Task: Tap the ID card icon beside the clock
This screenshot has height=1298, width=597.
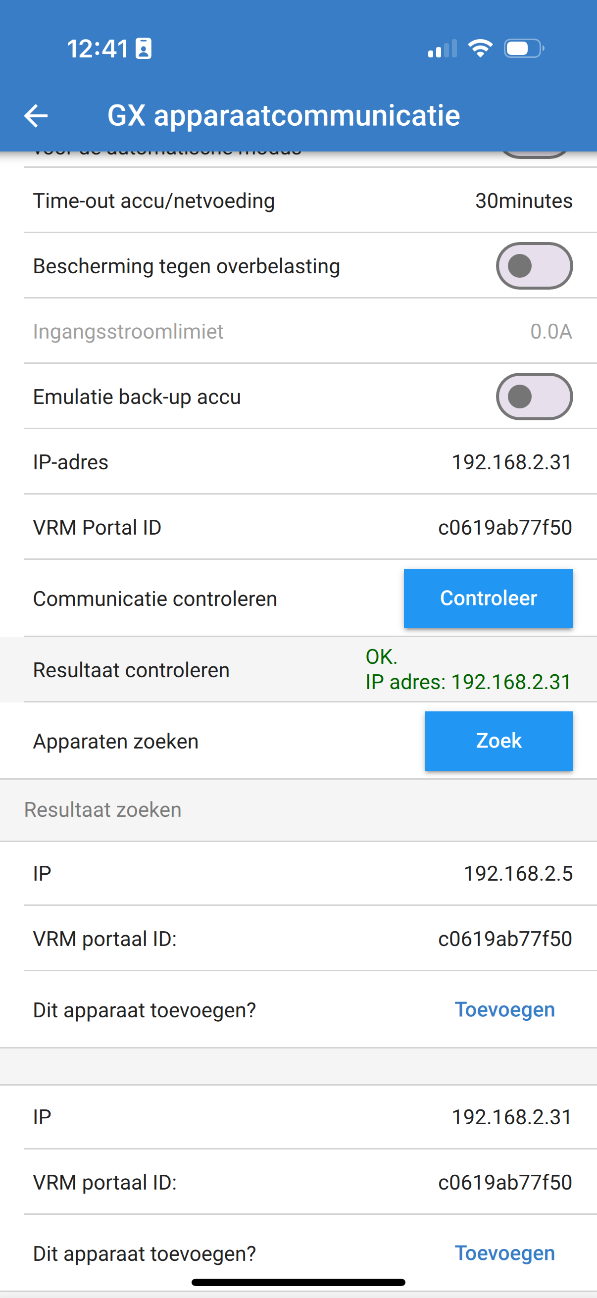Action: pos(144,49)
